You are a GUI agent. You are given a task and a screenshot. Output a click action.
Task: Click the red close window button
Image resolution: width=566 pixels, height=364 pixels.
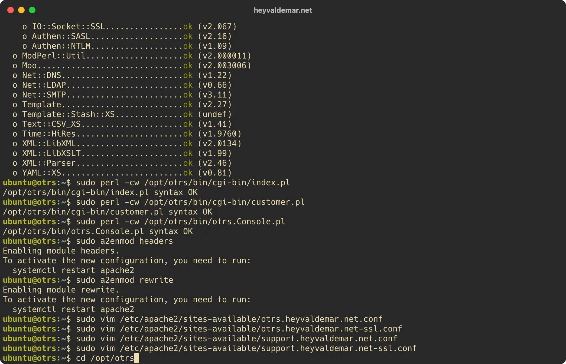(11, 10)
